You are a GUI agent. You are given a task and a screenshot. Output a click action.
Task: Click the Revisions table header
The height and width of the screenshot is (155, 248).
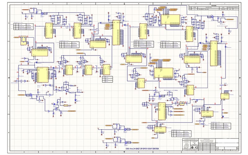coord(214,6)
